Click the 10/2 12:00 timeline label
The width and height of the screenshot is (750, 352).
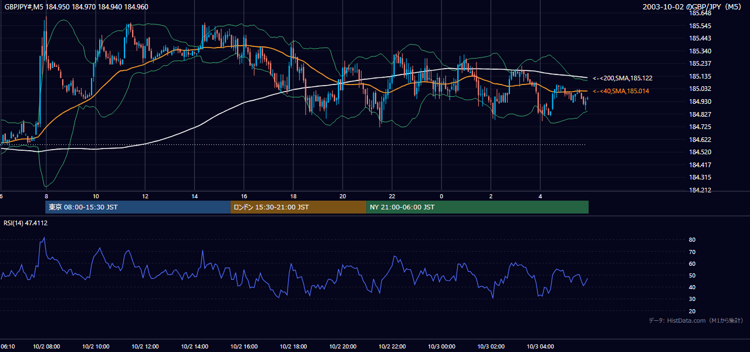pos(144,347)
